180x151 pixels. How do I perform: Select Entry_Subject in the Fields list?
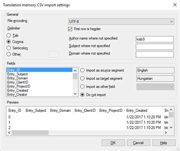39,74
